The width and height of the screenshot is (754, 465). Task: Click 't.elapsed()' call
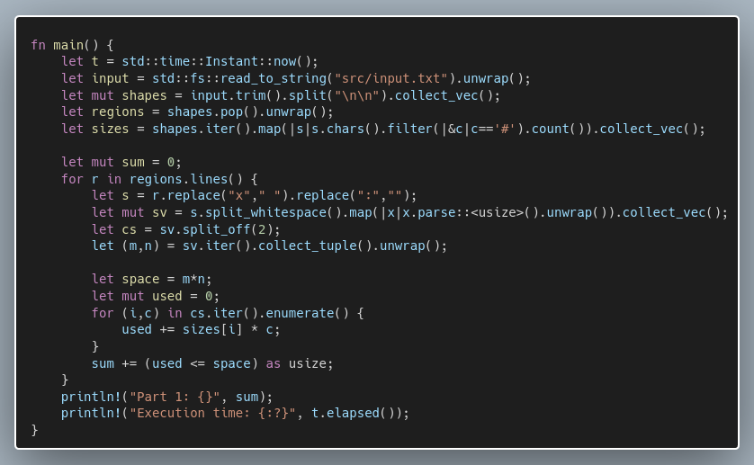pyautogui.click(x=356, y=413)
